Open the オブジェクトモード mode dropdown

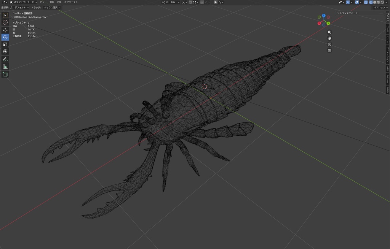(23, 2)
